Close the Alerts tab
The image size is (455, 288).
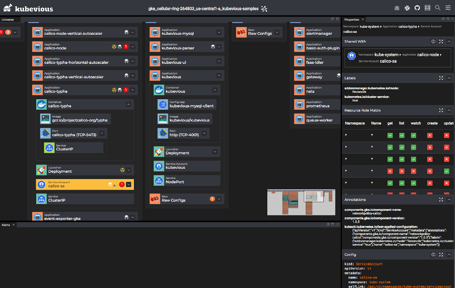(x=13, y=225)
